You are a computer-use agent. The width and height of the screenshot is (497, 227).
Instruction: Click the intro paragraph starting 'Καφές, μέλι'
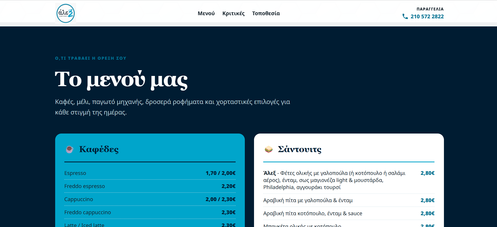coord(173,107)
